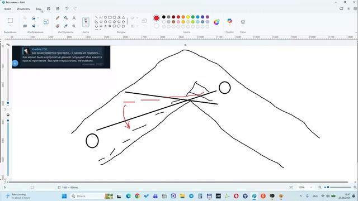This screenshot has width=358, height=201.
Task: Select the Triangle shape
Action: click(x=123, y=17)
